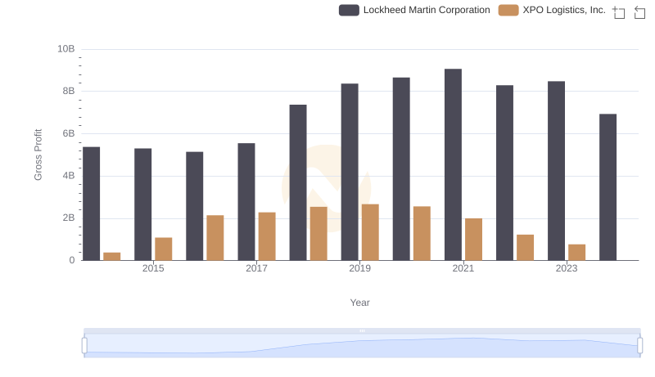655x377 pixels.
Task: Click XPO Logistics bar for 2021
Action: click(x=474, y=240)
